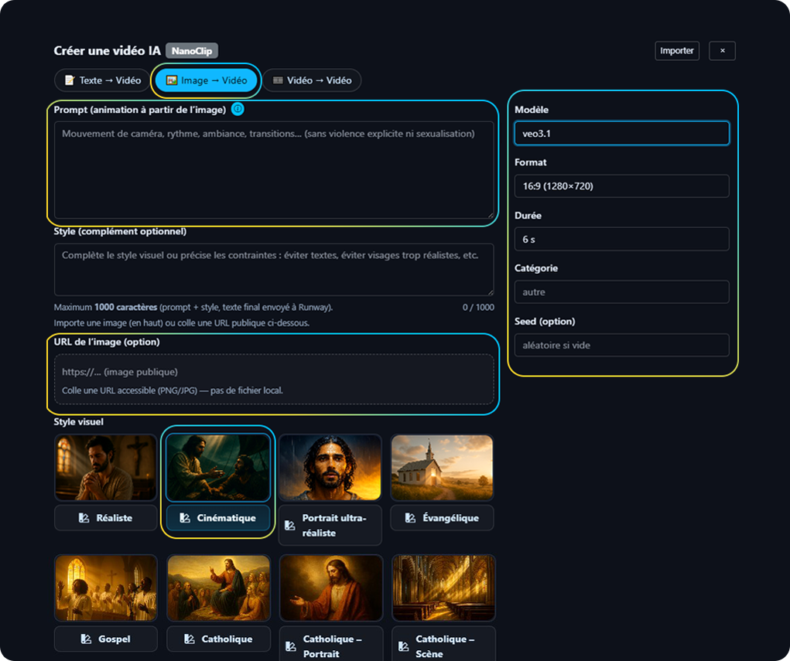Open the Vidéo → Vidéo tab

coord(312,80)
